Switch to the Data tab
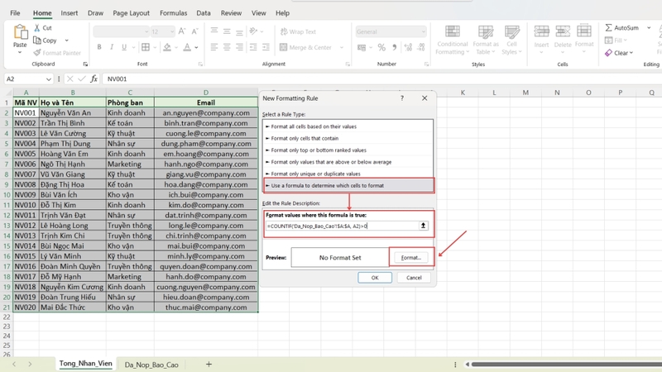The height and width of the screenshot is (372, 662). [x=203, y=13]
